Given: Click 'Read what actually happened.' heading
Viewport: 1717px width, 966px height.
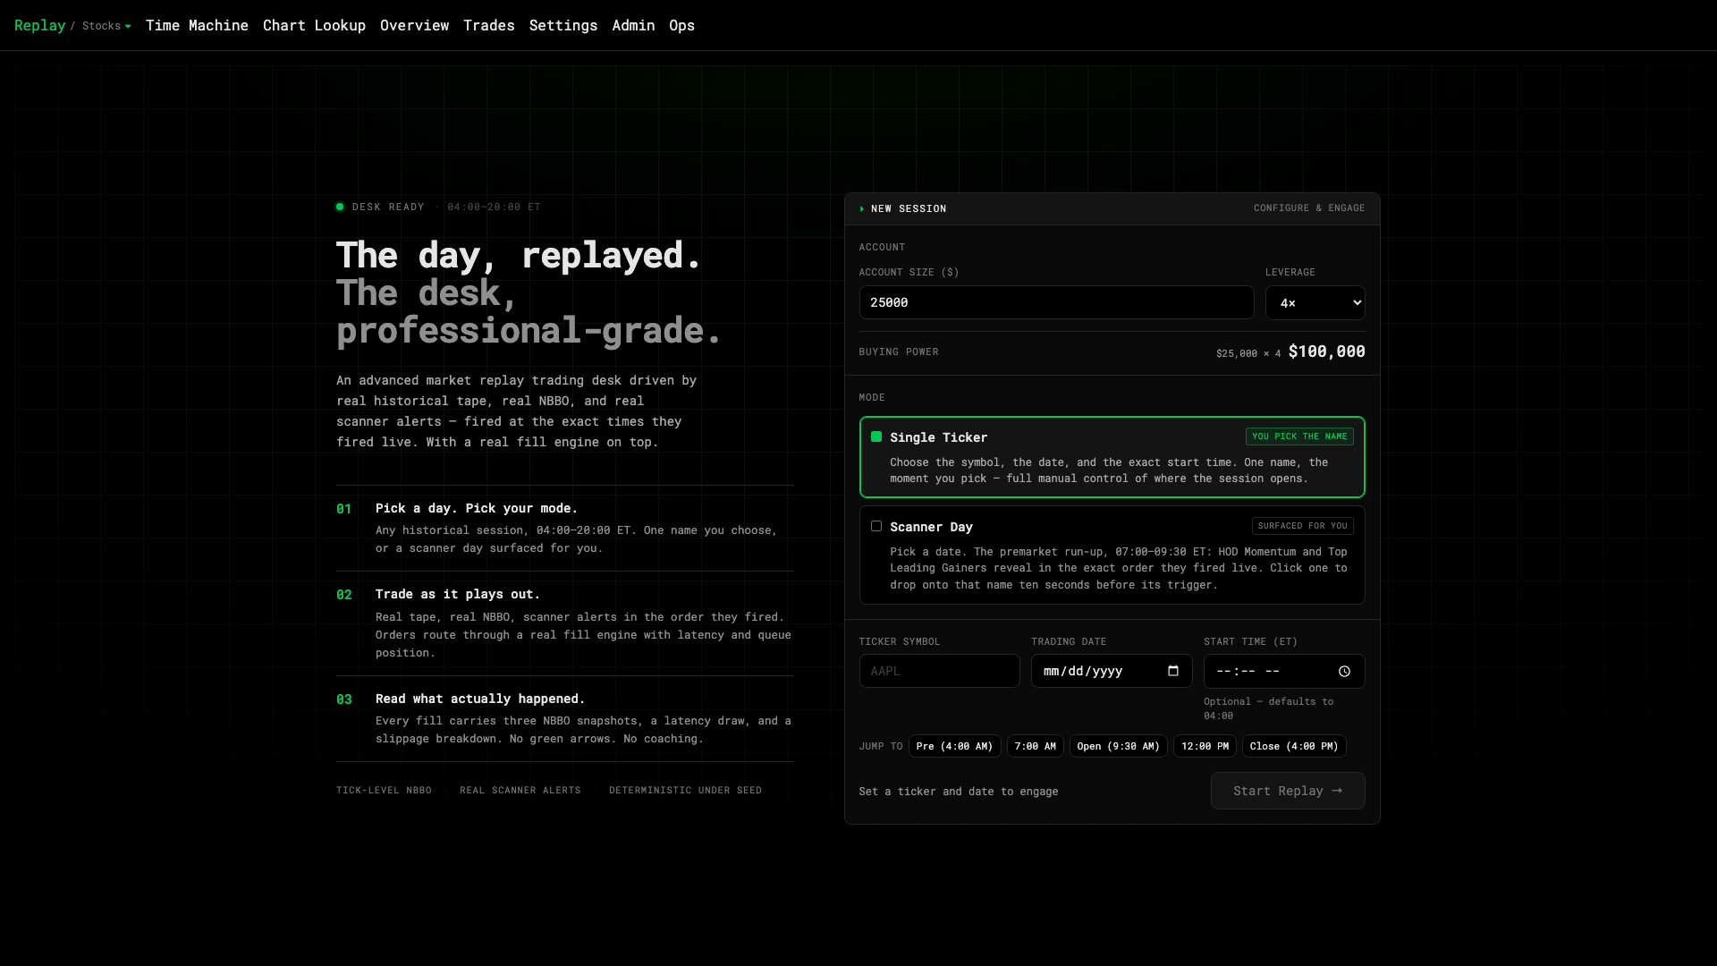Looking at the screenshot, I should pos(480,699).
